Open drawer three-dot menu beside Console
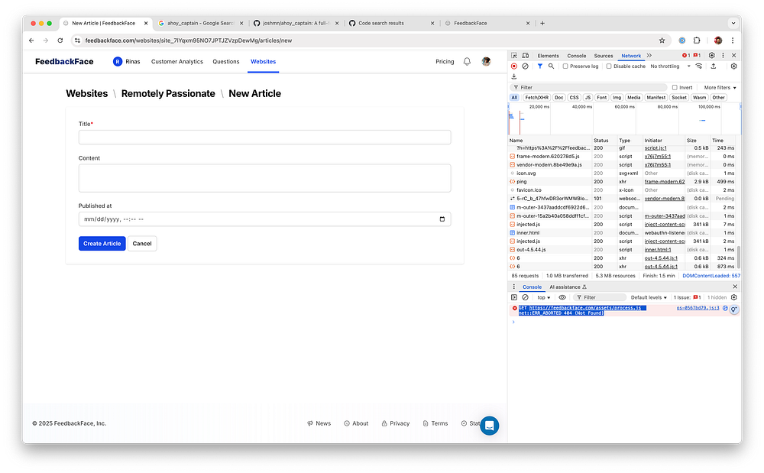Viewport: 764px width, 473px height. pyautogui.click(x=513, y=287)
